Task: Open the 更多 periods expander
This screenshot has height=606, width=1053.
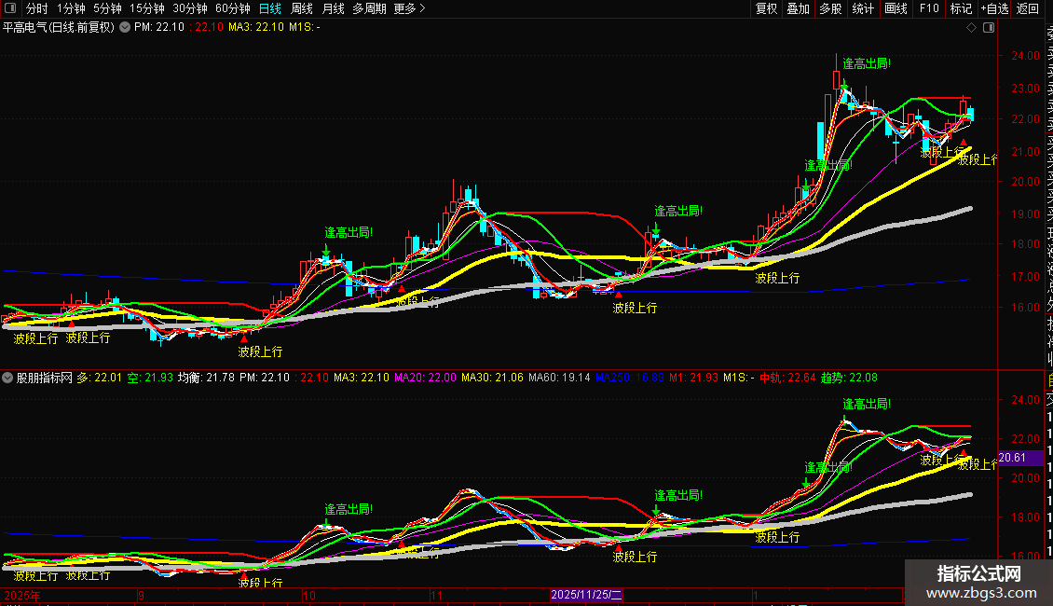Action: pos(410,8)
